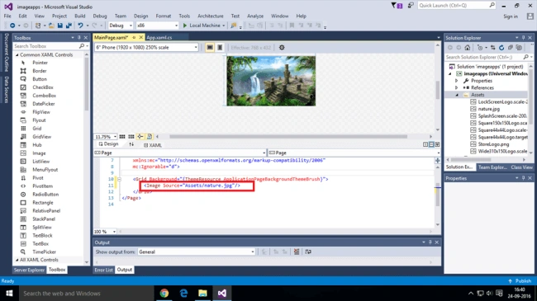537x301 pixels.
Task: Open the Class View tab
Action: pos(521,167)
